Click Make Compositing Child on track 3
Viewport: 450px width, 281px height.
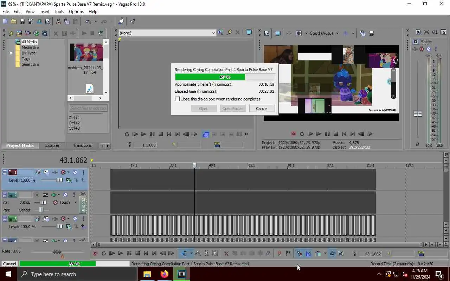(76, 227)
